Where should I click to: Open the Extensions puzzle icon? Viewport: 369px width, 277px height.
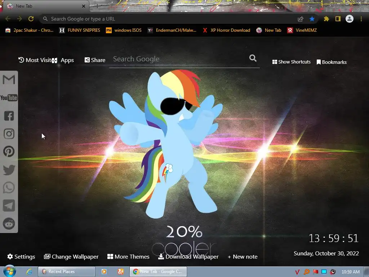(326, 19)
